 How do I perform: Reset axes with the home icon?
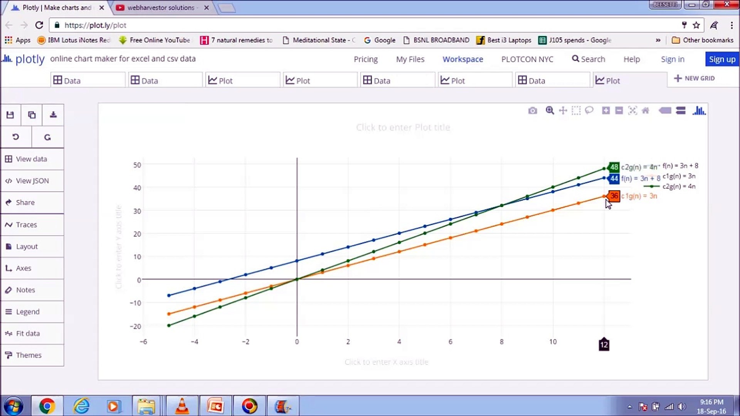pyautogui.click(x=646, y=111)
